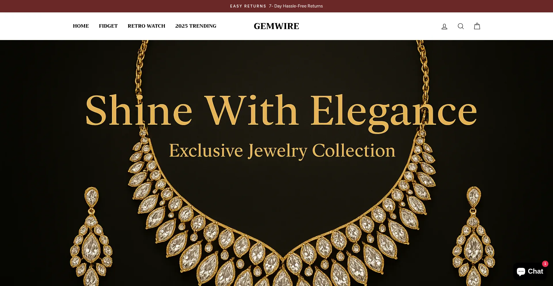Click the Exclusive Jewelry Collection subheading

tap(282, 151)
